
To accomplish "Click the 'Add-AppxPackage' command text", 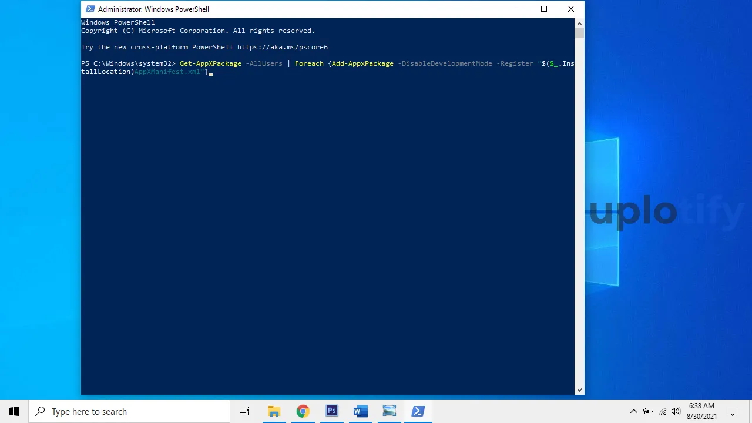I will tap(362, 63).
